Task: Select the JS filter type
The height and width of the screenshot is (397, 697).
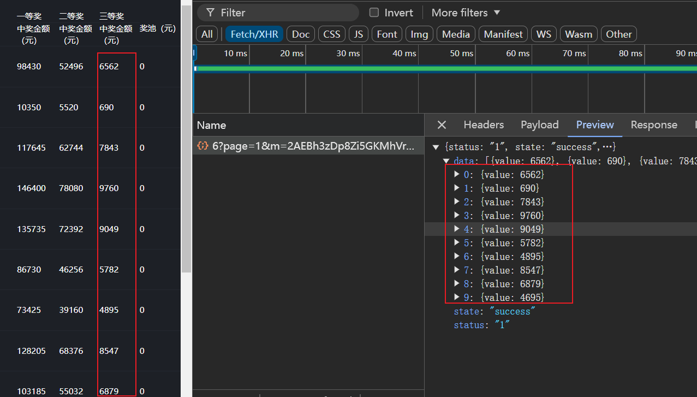Action: [x=359, y=34]
